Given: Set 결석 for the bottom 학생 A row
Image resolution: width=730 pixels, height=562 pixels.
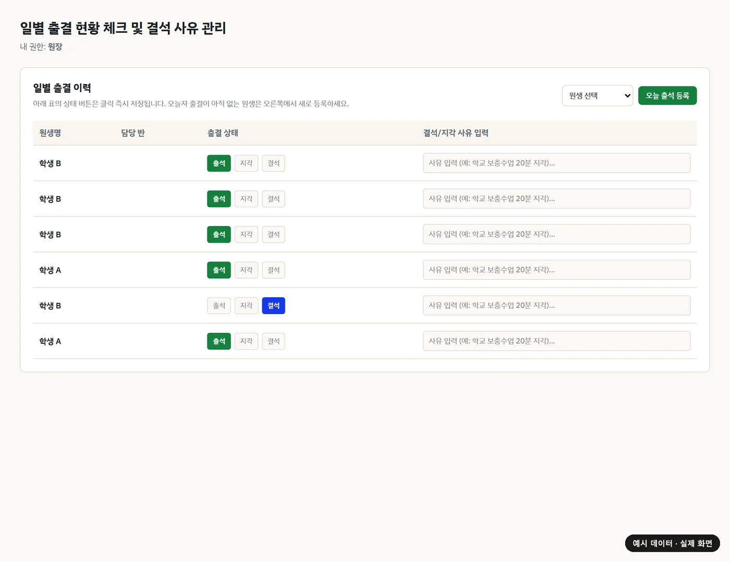Looking at the screenshot, I should tap(274, 341).
